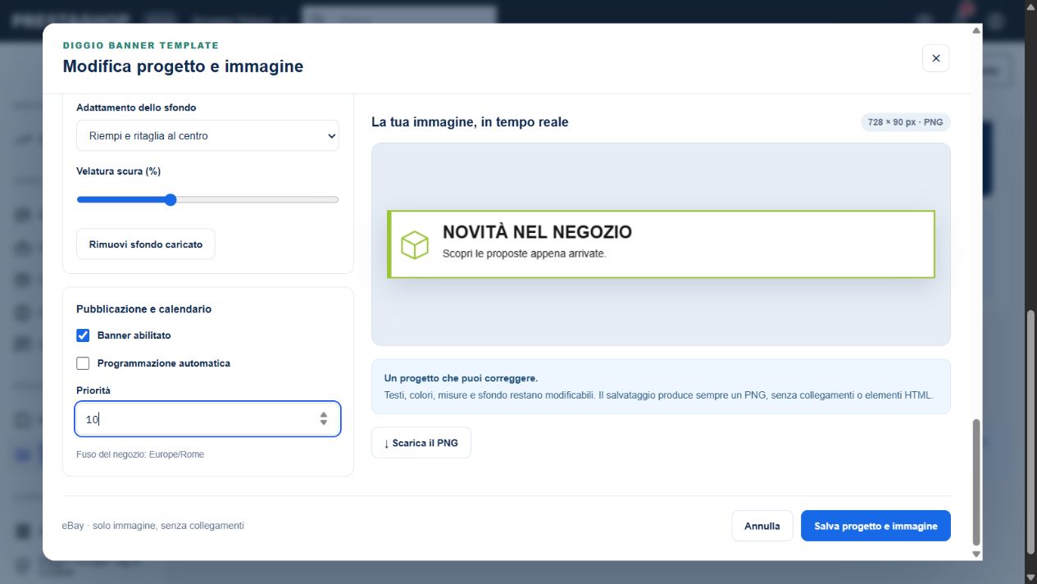Click 'Fuso del negozio: Europe/Rome' text
Viewport: 1037px width, 584px height.
click(140, 454)
